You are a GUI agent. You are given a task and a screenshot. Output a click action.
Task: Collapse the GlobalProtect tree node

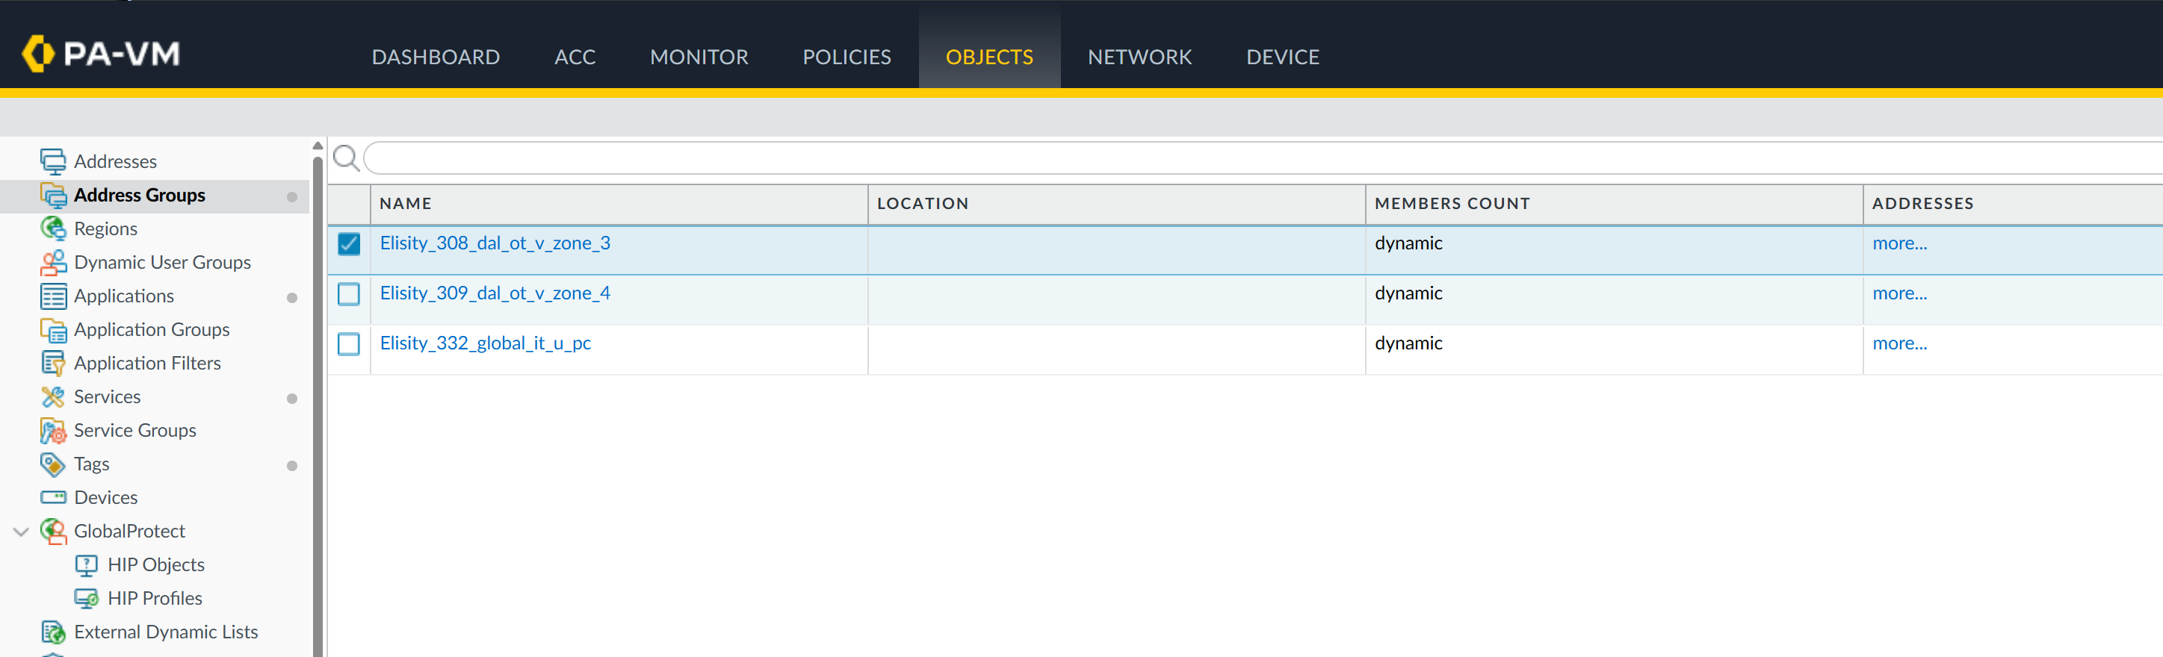pyautogui.click(x=21, y=531)
